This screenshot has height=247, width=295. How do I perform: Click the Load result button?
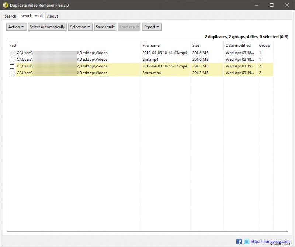point(129,27)
